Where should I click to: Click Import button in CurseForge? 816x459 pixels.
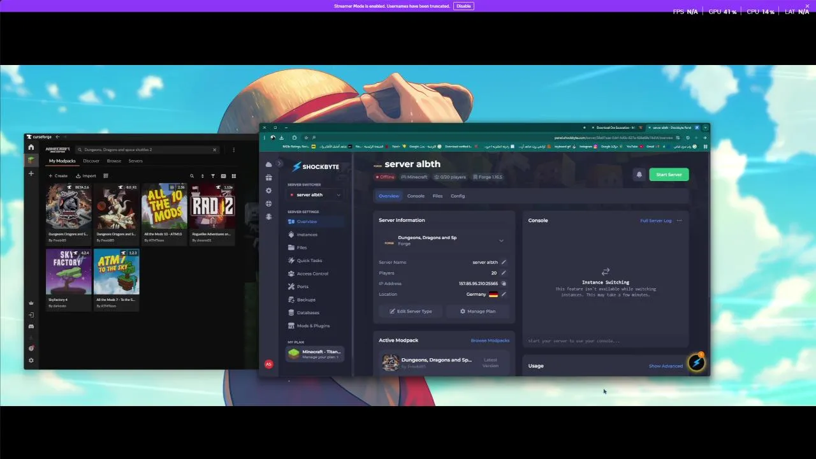86,176
